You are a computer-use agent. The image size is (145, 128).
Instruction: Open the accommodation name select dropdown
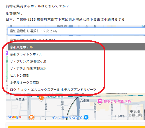click(x=76, y=31)
